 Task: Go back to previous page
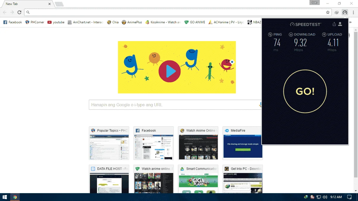5,12
